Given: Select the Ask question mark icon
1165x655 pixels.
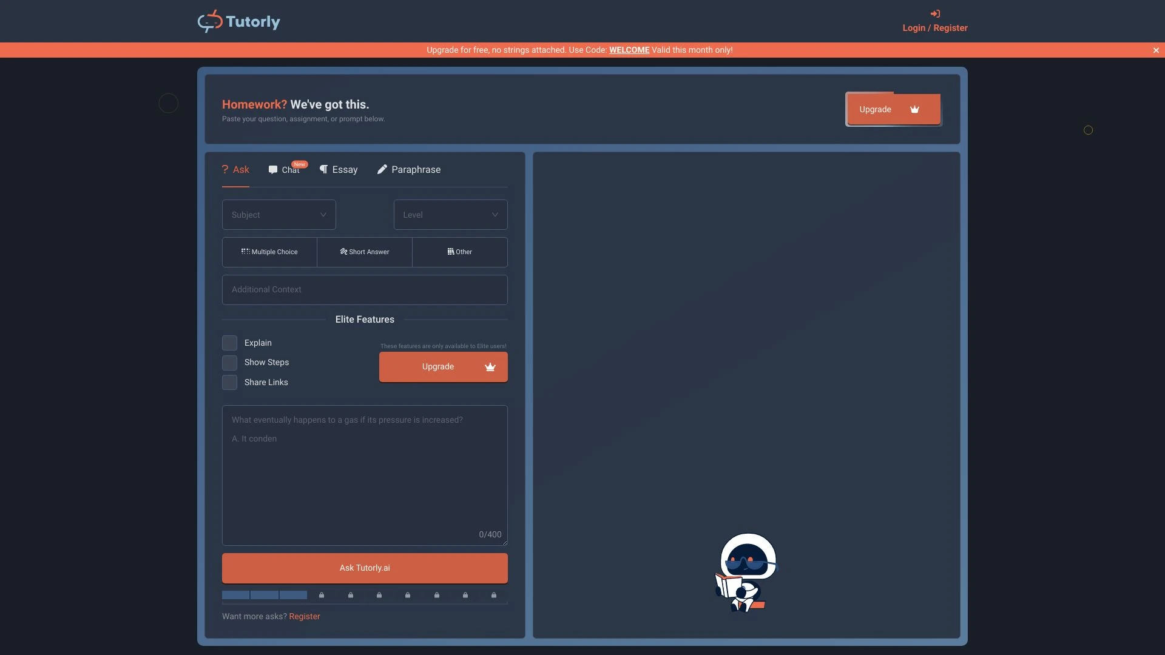Looking at the screenshot, I should click(225, 170).
